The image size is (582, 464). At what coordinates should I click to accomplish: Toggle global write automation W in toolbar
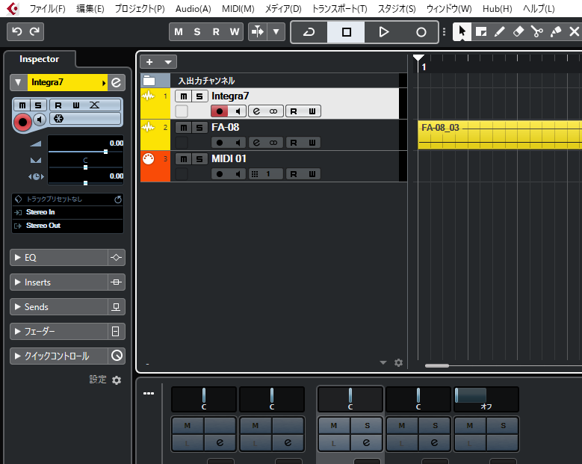tap(234, 32)
